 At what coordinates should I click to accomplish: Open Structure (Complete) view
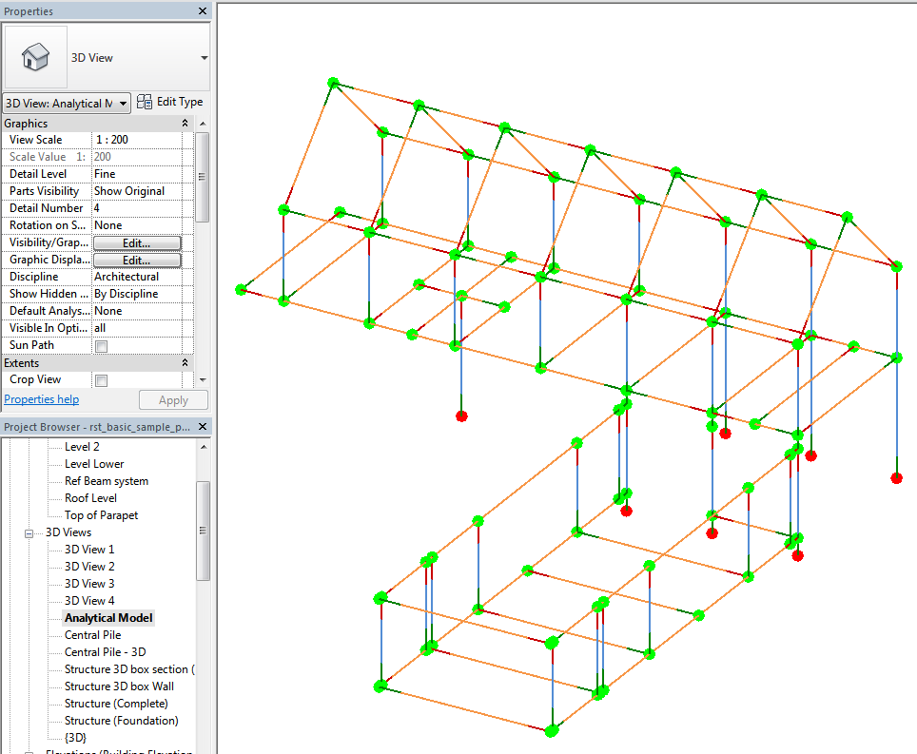pyautogui.click(x=116, y=704)
